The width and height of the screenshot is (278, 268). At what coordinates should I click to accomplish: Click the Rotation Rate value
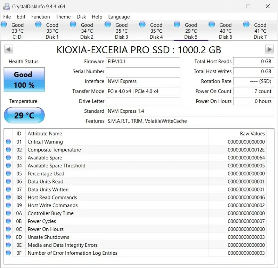[x=254, y=81]
